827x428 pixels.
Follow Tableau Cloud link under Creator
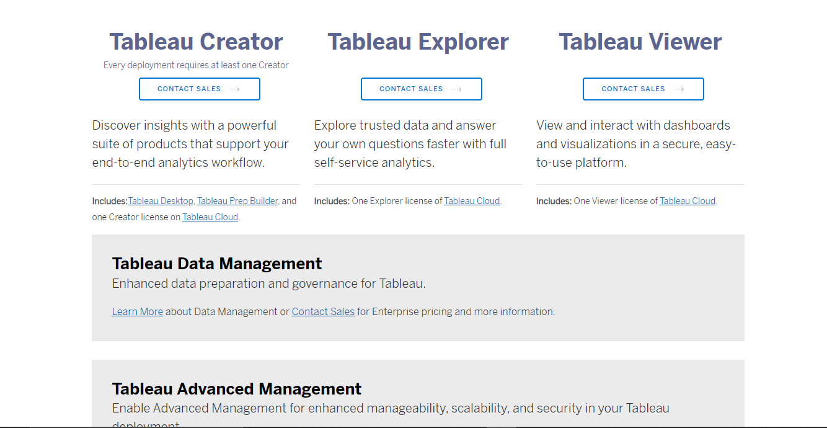(210, 217)
